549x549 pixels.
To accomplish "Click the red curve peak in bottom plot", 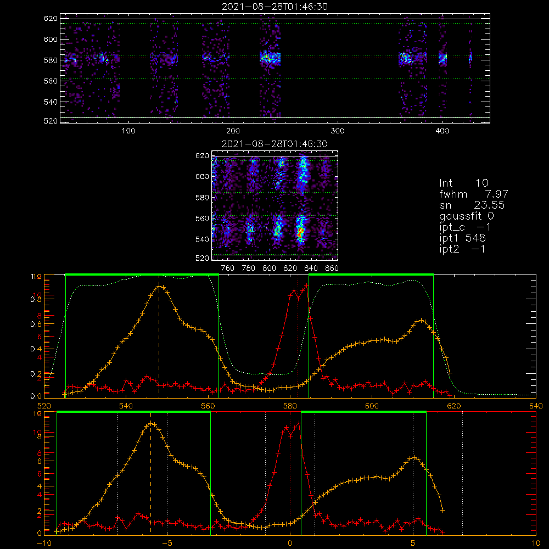I will (x=299, y=423).
